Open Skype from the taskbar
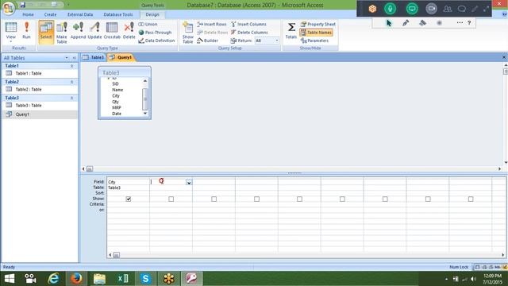This screenshot has height=286, width=508. click(x=145, y=278)
